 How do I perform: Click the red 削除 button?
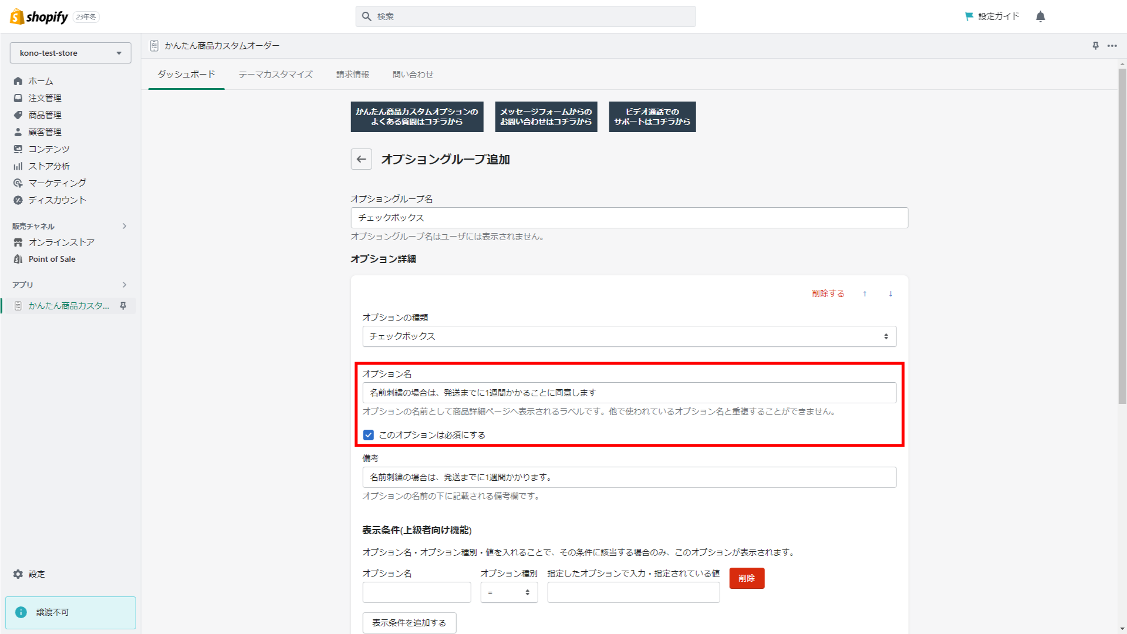[746, 578]
